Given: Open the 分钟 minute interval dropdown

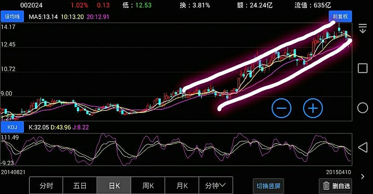Looking at the screenshot, I should (215, 186).
